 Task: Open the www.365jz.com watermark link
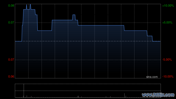[158, 95]
